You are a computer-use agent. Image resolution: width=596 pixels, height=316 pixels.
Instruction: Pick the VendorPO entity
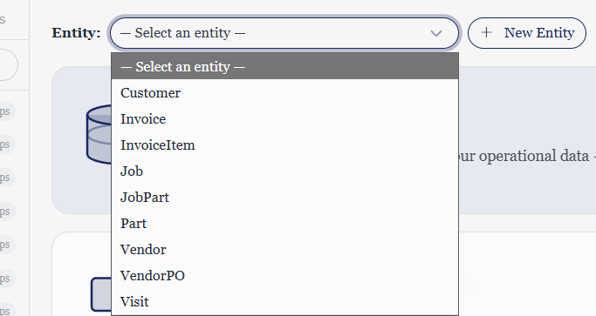[x=284, y=276]
